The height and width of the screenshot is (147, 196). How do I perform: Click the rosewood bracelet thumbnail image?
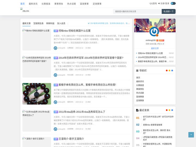pyautogui.click(x=37, y=94)
